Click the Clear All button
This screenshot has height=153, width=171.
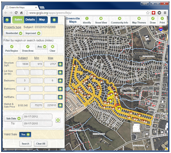click(x=41, y=144)
